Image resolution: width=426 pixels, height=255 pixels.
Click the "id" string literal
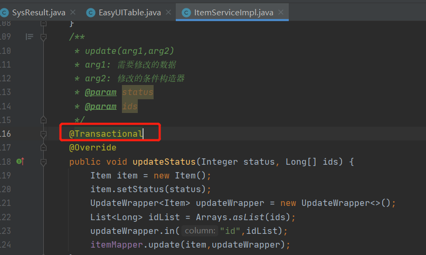click(x=230, y=231)
